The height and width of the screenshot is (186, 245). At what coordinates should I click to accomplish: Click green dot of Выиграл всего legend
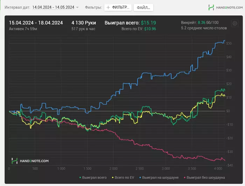(80, 178)
